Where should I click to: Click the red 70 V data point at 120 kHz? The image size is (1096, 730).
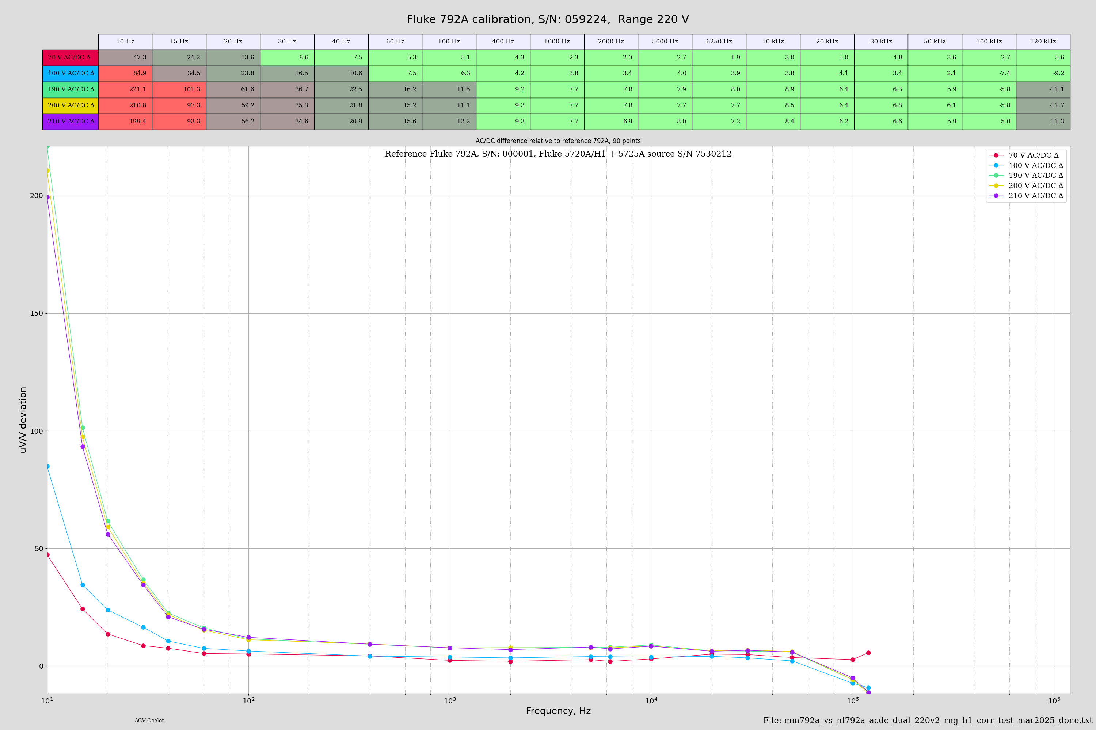pyautogui.click(x=869, y=653)
